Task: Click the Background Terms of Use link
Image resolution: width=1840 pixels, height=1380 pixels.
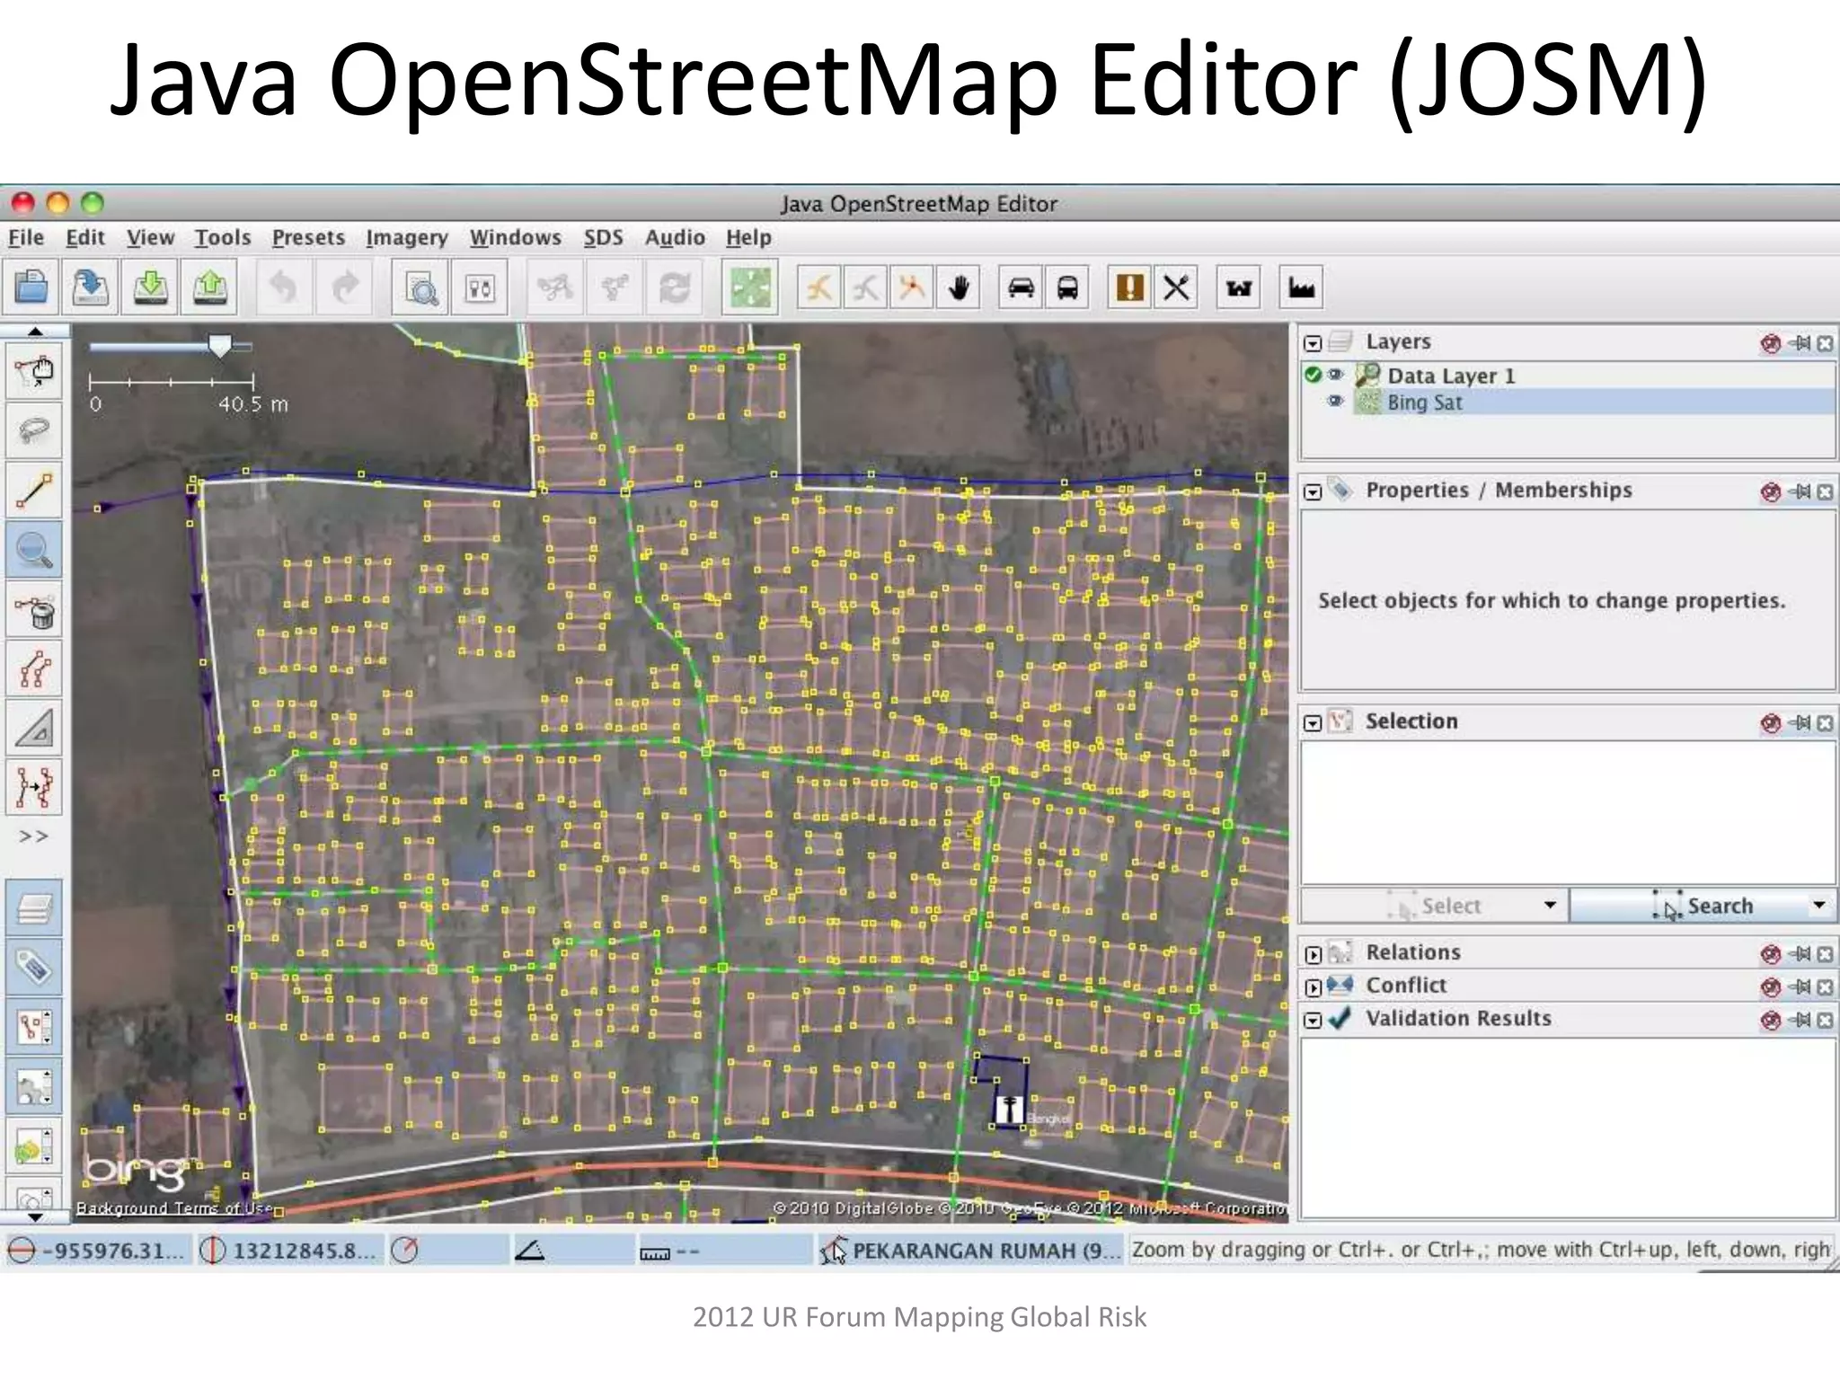Action: point(174,1208)
